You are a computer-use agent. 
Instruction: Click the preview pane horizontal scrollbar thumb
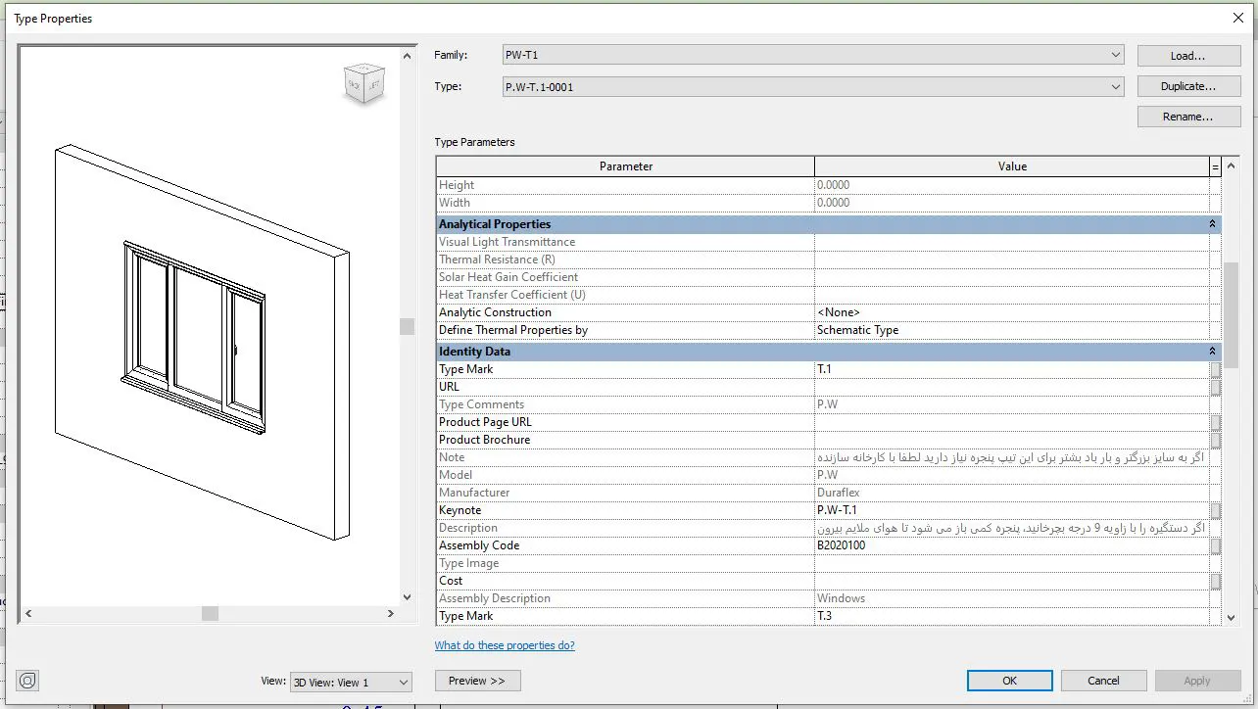point(210,613)
